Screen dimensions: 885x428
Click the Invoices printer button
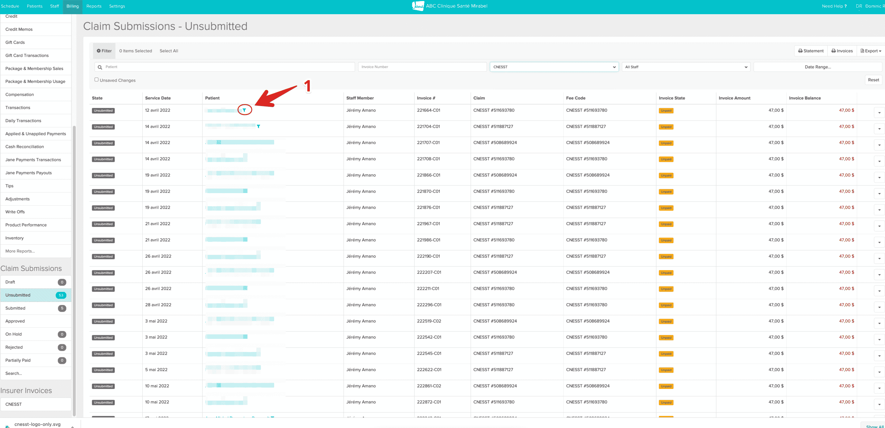[842, 51]
